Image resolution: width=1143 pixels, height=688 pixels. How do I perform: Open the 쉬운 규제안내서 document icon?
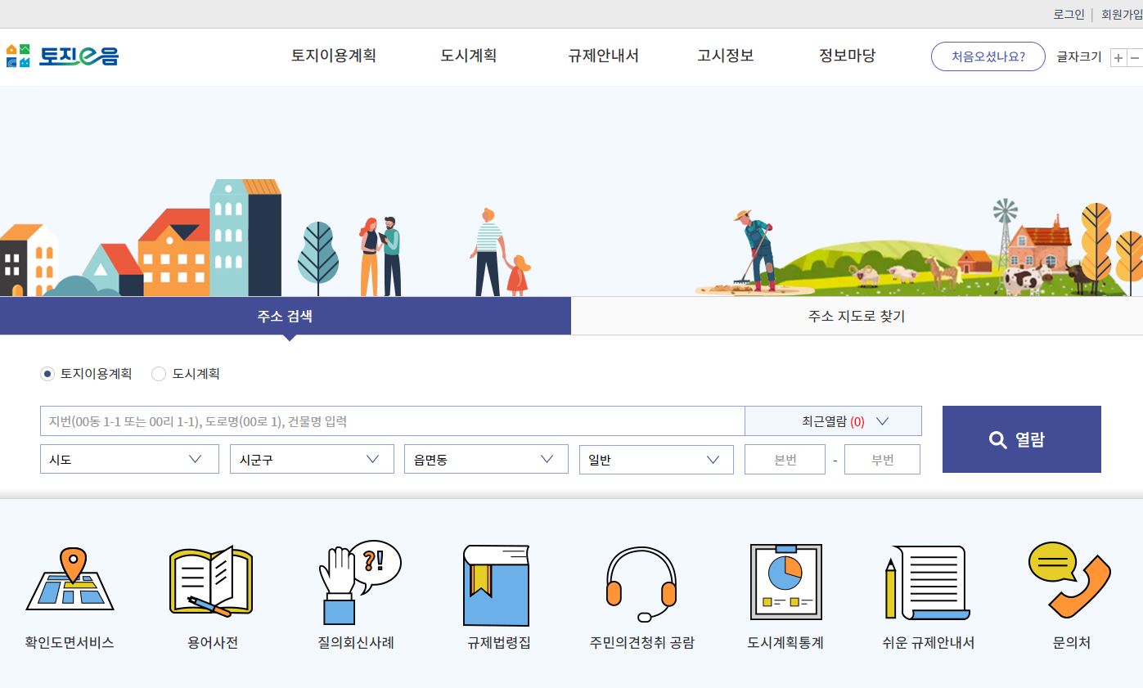pyautogui.click(x=927, y=582)
